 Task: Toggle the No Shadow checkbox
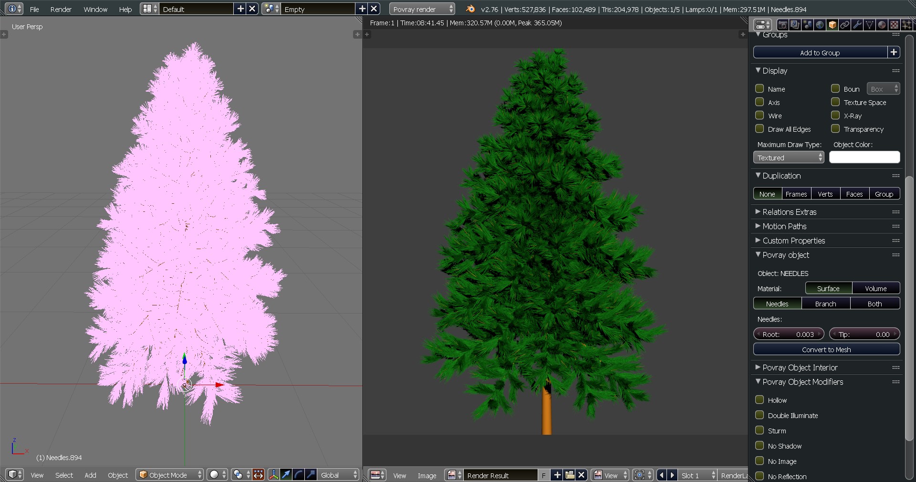(760, 446)
